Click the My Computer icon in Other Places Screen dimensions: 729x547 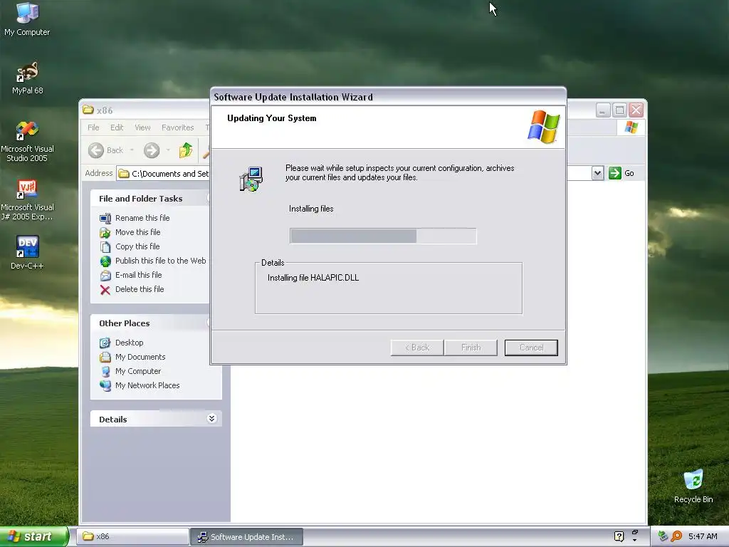tap(105, 372)
